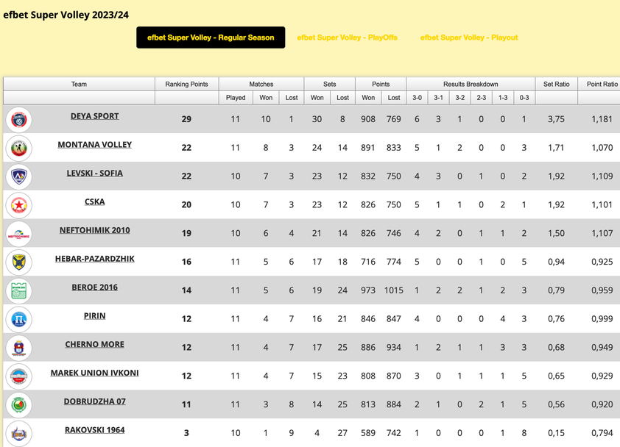Image resolution: width=620 pixels, height=447 pixels.
Task: Click the Pirin team logo
Action: click(18, 320)
